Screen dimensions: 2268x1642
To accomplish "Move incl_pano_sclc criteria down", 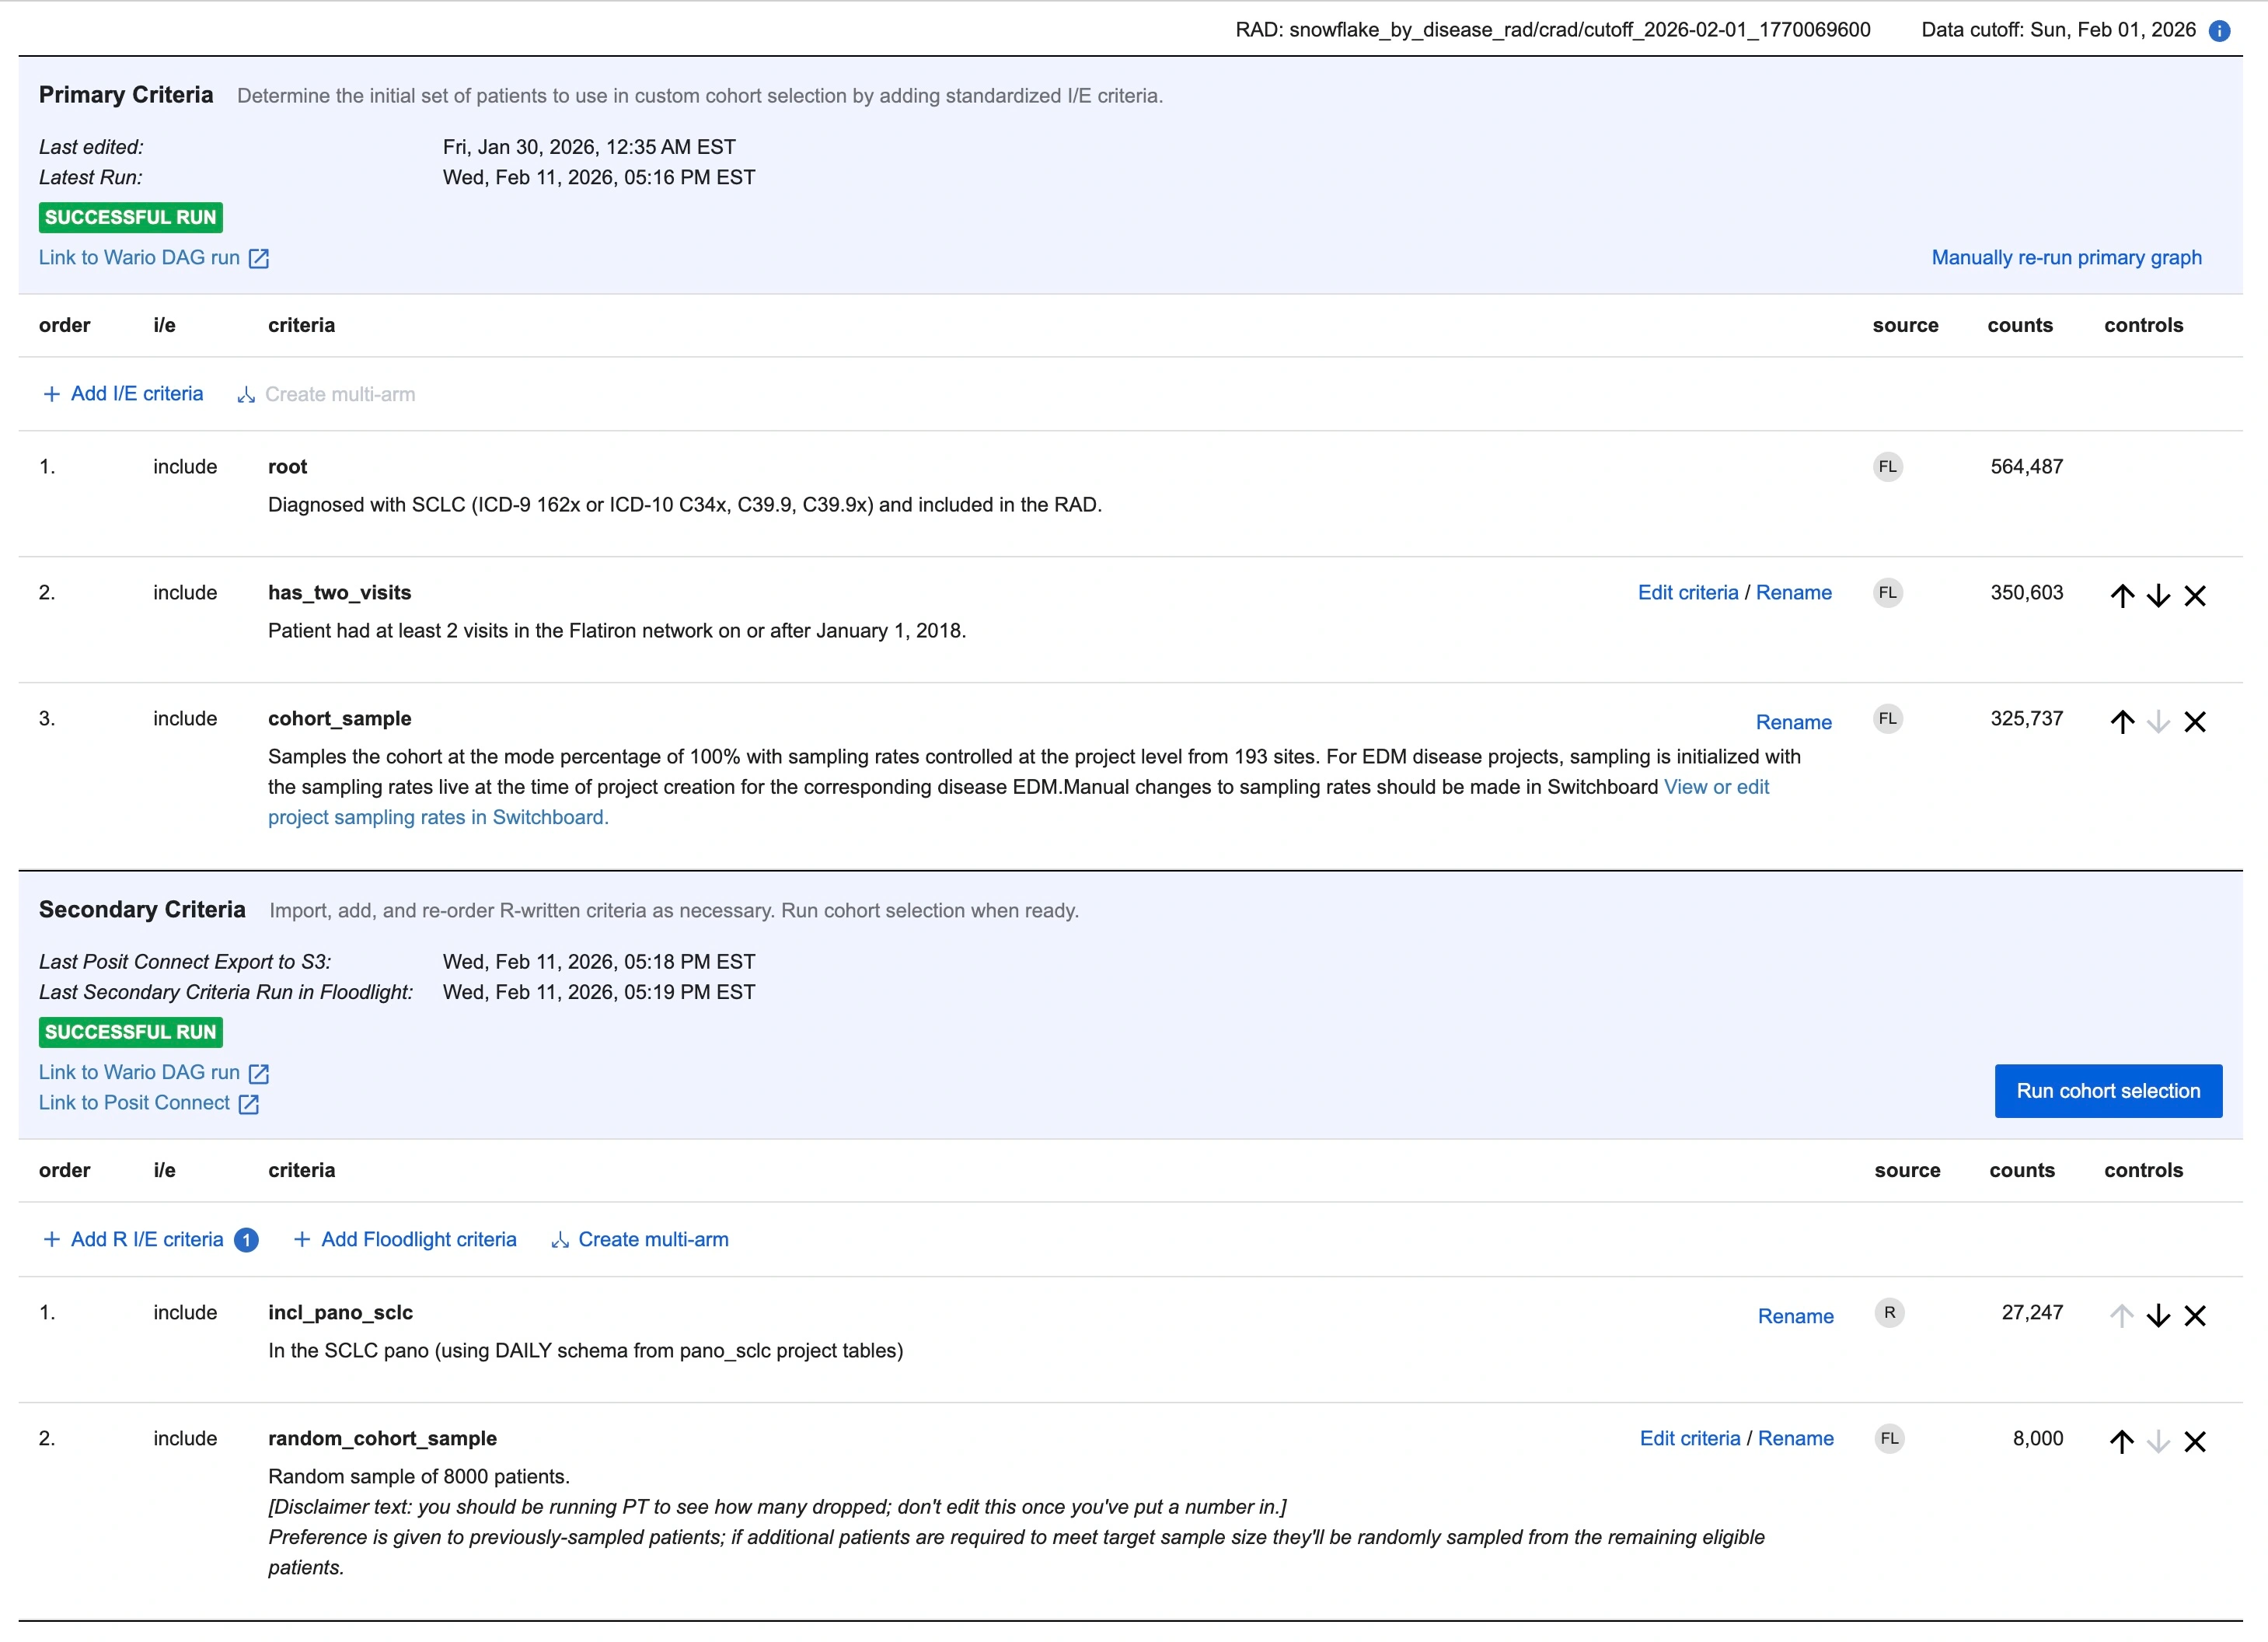I will (x=2158, y=1316).
